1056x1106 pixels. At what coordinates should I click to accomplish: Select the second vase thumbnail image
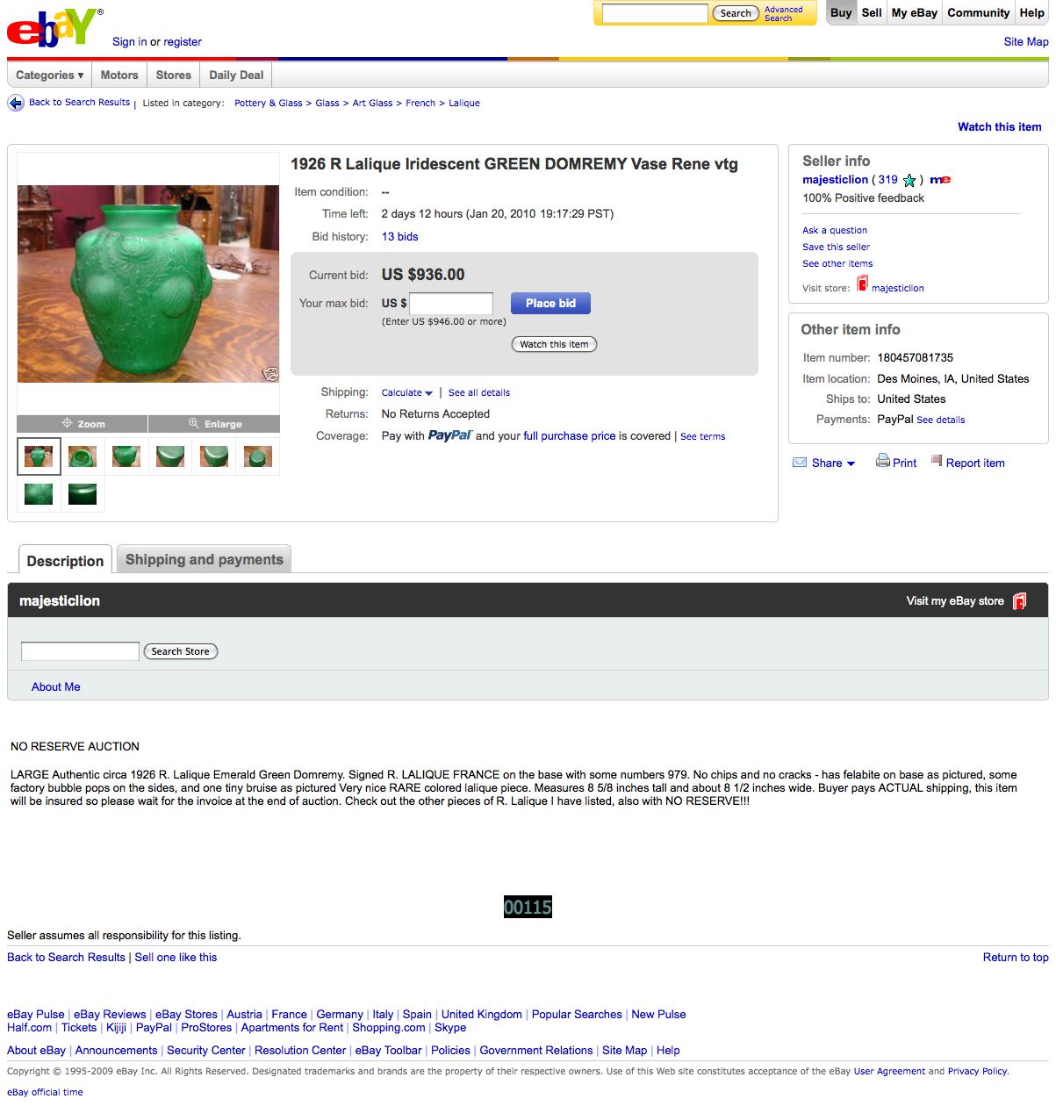[x=83, y=456]
